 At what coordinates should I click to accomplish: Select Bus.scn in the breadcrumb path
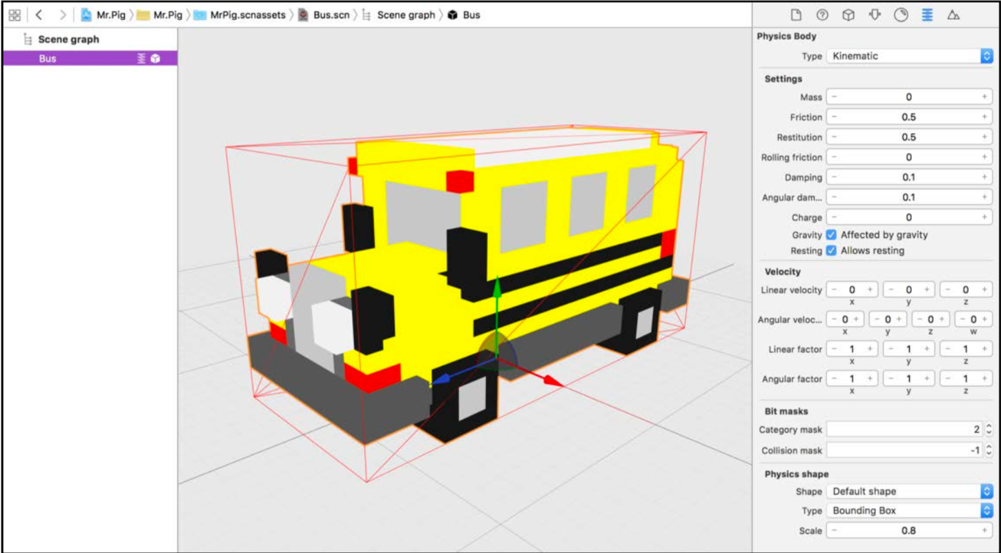click(x=324, y=14)
